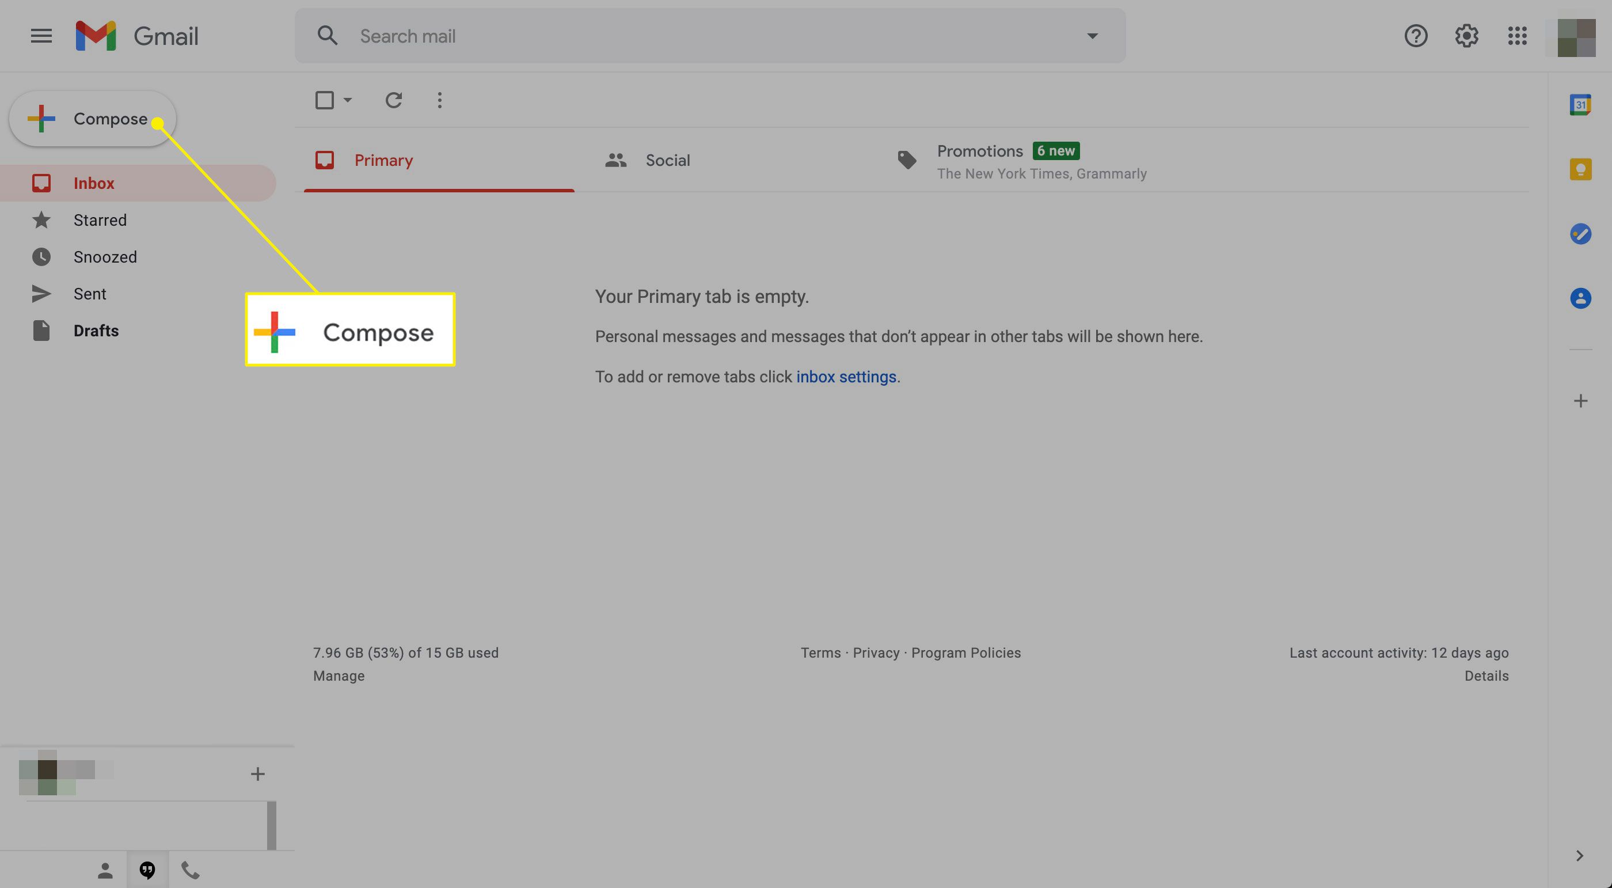Open the Snoozed folder
Screen dimensions: 1612x888
pos(106,256)
